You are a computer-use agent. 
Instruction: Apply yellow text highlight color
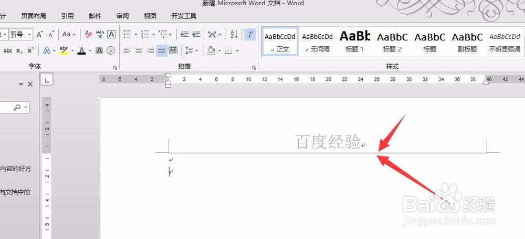(x=64, y=50)
